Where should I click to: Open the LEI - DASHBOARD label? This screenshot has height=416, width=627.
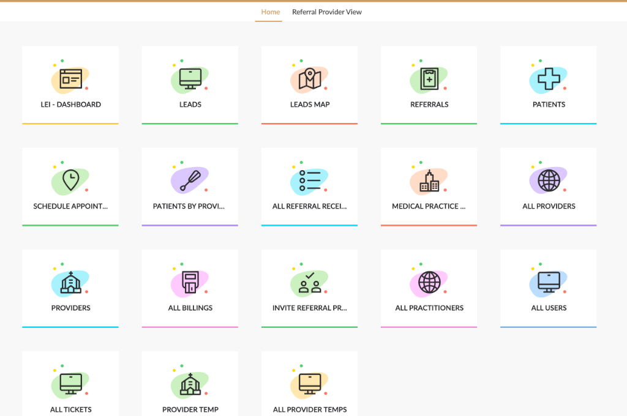(71, 104)
